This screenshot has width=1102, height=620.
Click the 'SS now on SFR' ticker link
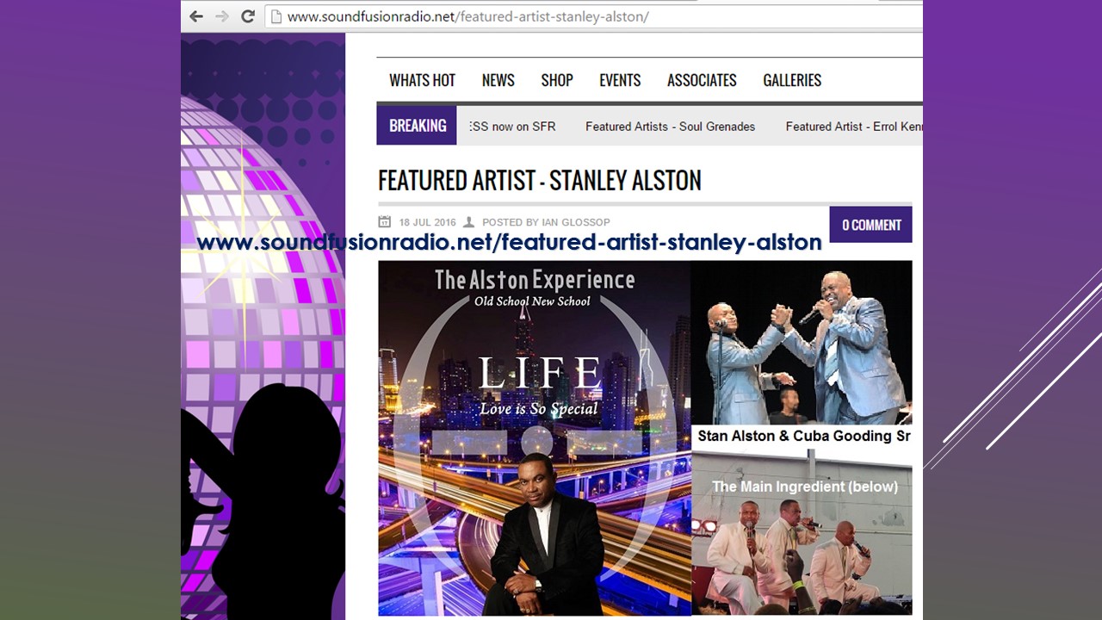tap(513, 127)
